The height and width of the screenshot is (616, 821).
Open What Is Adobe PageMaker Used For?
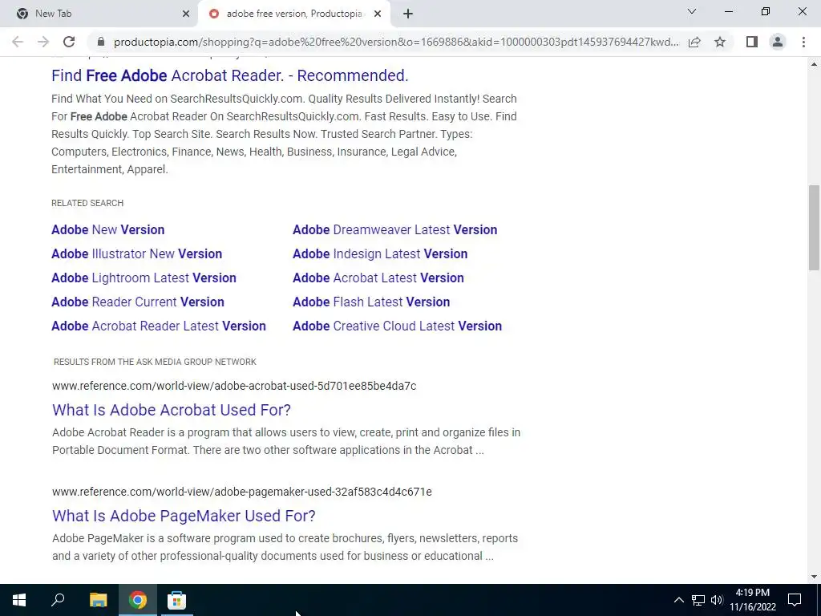(x=184, y=516)
